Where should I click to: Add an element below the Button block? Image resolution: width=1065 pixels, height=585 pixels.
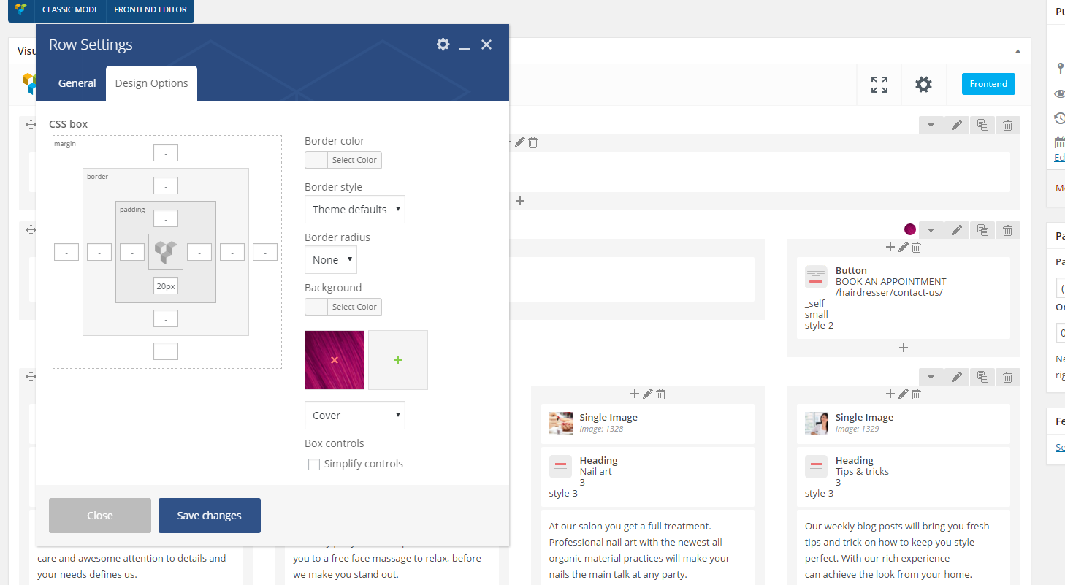click(904, 348)
